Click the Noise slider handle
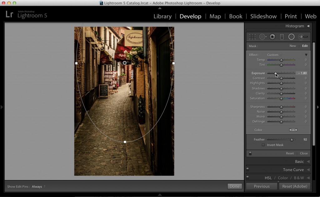This screenshot has width=320, height=197. click(281, 112)
